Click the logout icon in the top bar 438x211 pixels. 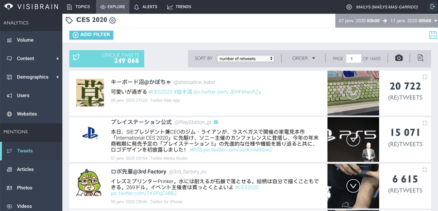point(433,7)
